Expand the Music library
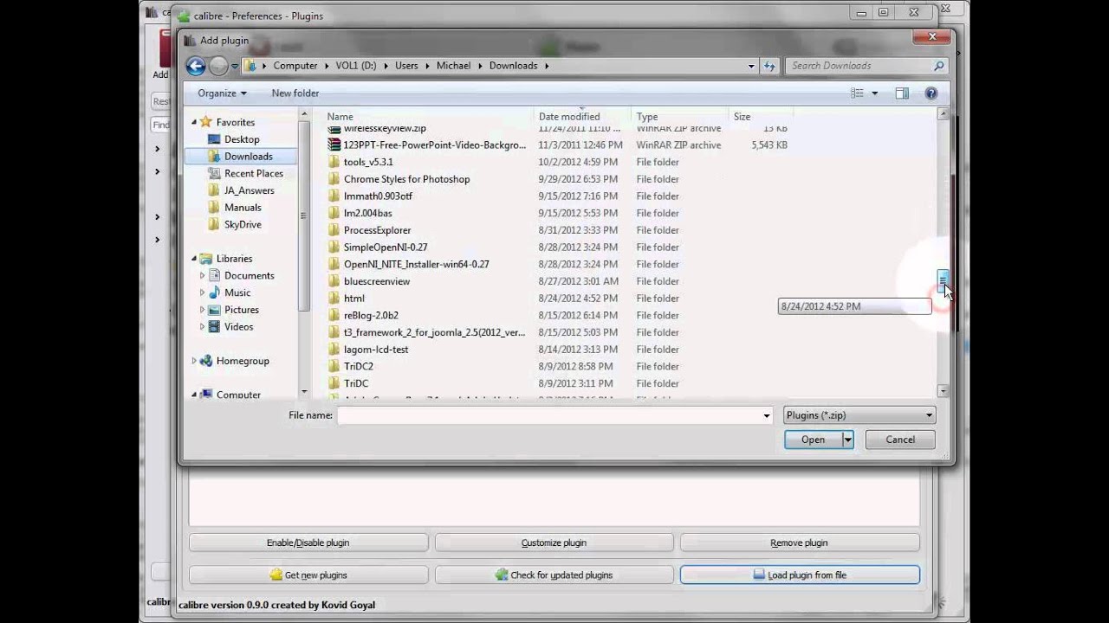The height and width of the screenshot is (623, 1109). [x=203, y=292]
